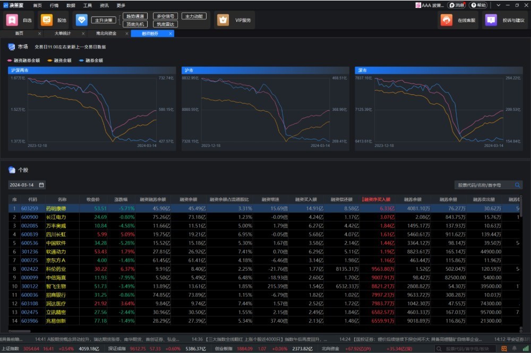The width and height of the screenshot is (531, 353).
Task: Click the 帮助 help icon
Action: [x=478, y=5]
